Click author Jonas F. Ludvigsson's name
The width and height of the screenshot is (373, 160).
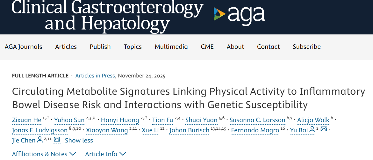[40, 130]
